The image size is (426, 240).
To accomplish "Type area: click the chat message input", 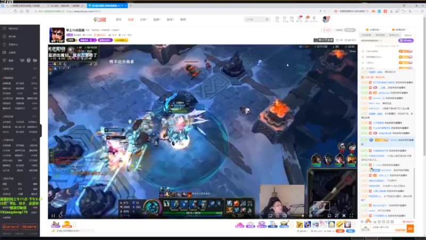I will pyautogui.click(x=388, y=229).
